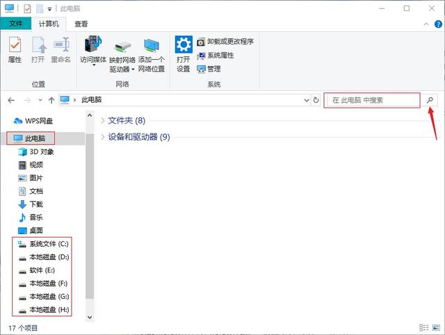This screenshot has height=335, width=445.
Task: Click the 在此电脑中搜索 search box
Action: point(372,100)
